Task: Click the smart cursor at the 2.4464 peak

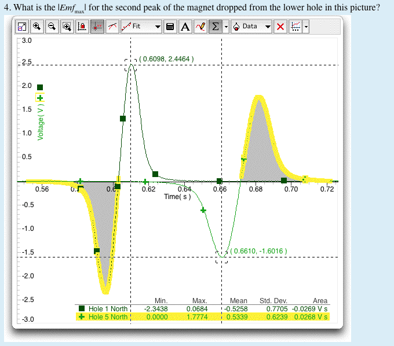Action: [x=131, y=64]
